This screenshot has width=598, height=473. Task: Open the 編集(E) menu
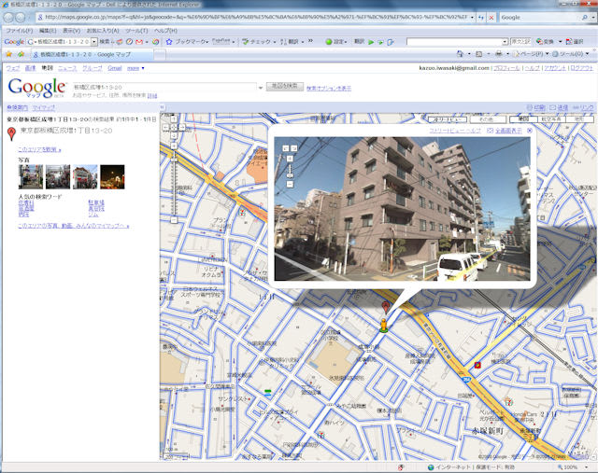[x=48, y=31]
